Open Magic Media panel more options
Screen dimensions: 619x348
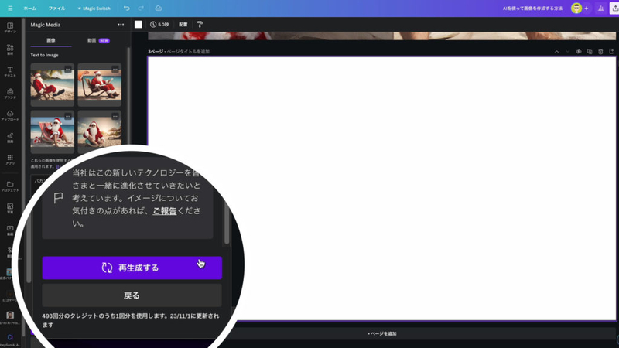[x=121, y=25]
